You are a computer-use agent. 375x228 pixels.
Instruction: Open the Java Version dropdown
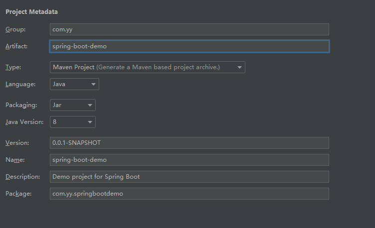click(x=73, y=122)
